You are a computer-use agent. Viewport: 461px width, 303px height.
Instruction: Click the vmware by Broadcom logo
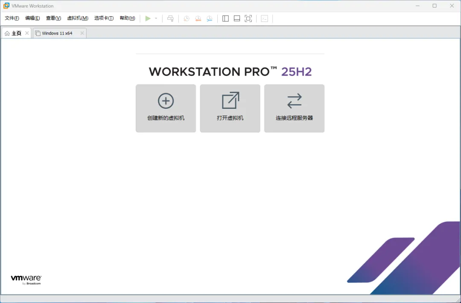click(26, 280)
